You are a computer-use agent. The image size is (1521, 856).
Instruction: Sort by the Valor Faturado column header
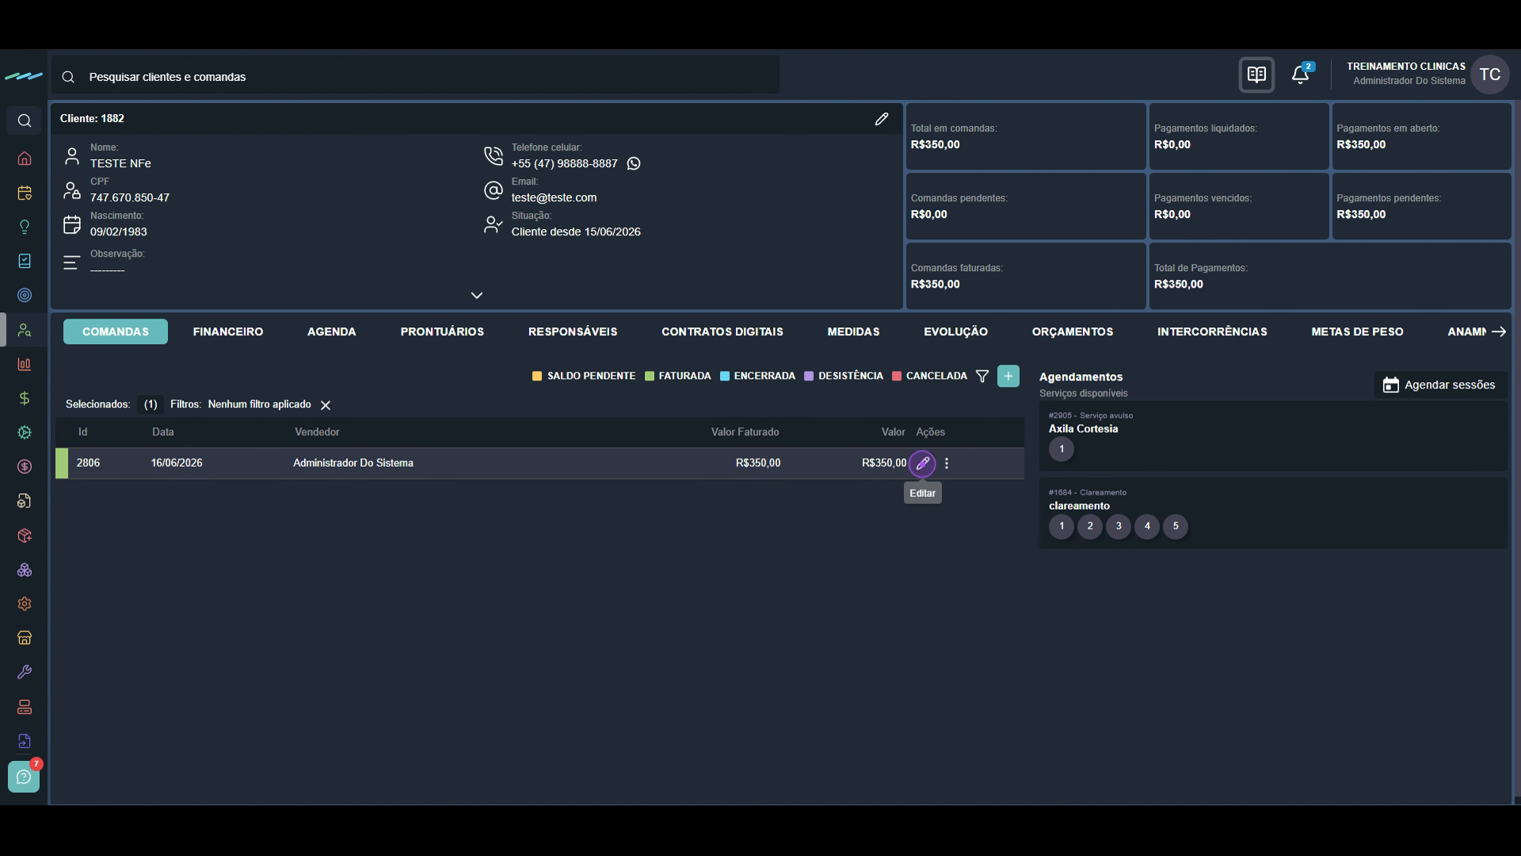coord(745,433)
